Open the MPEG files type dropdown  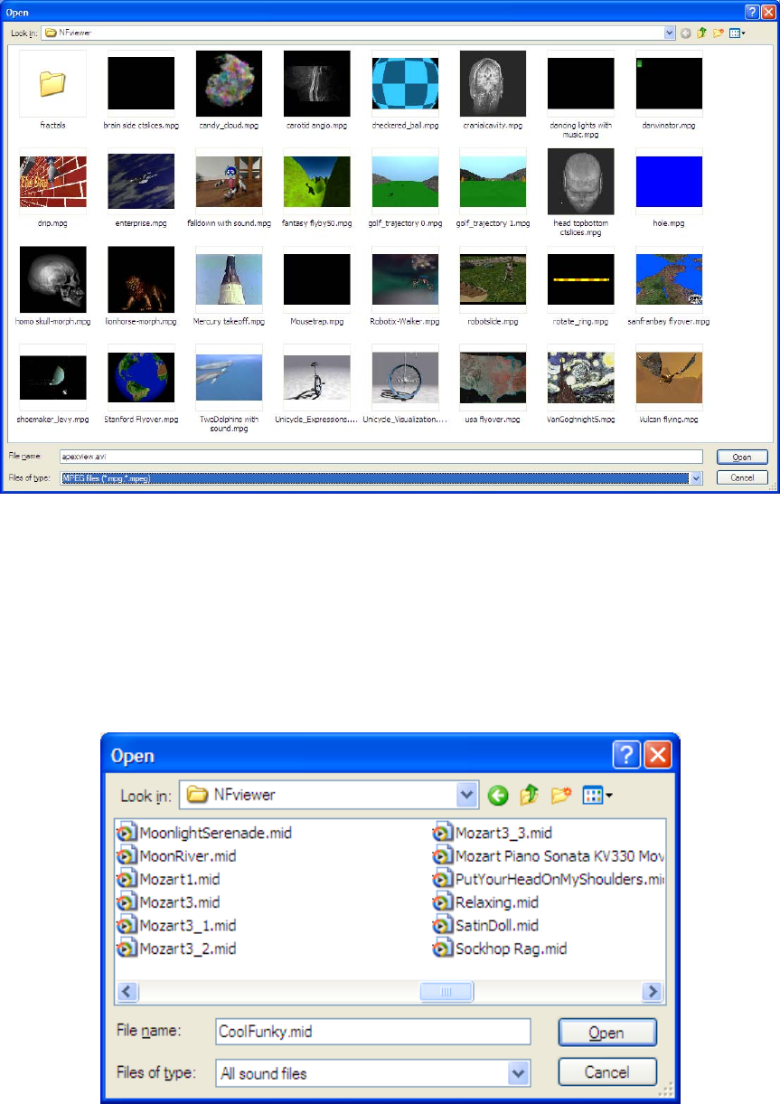(694, 477)
